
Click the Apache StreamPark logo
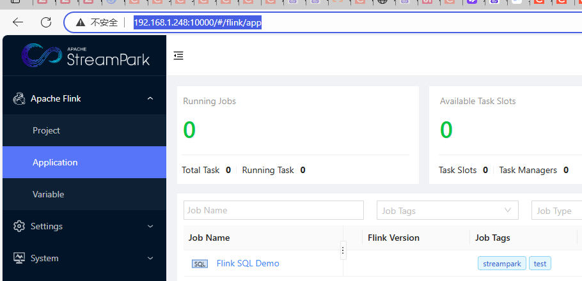click(x=85, y=56)
